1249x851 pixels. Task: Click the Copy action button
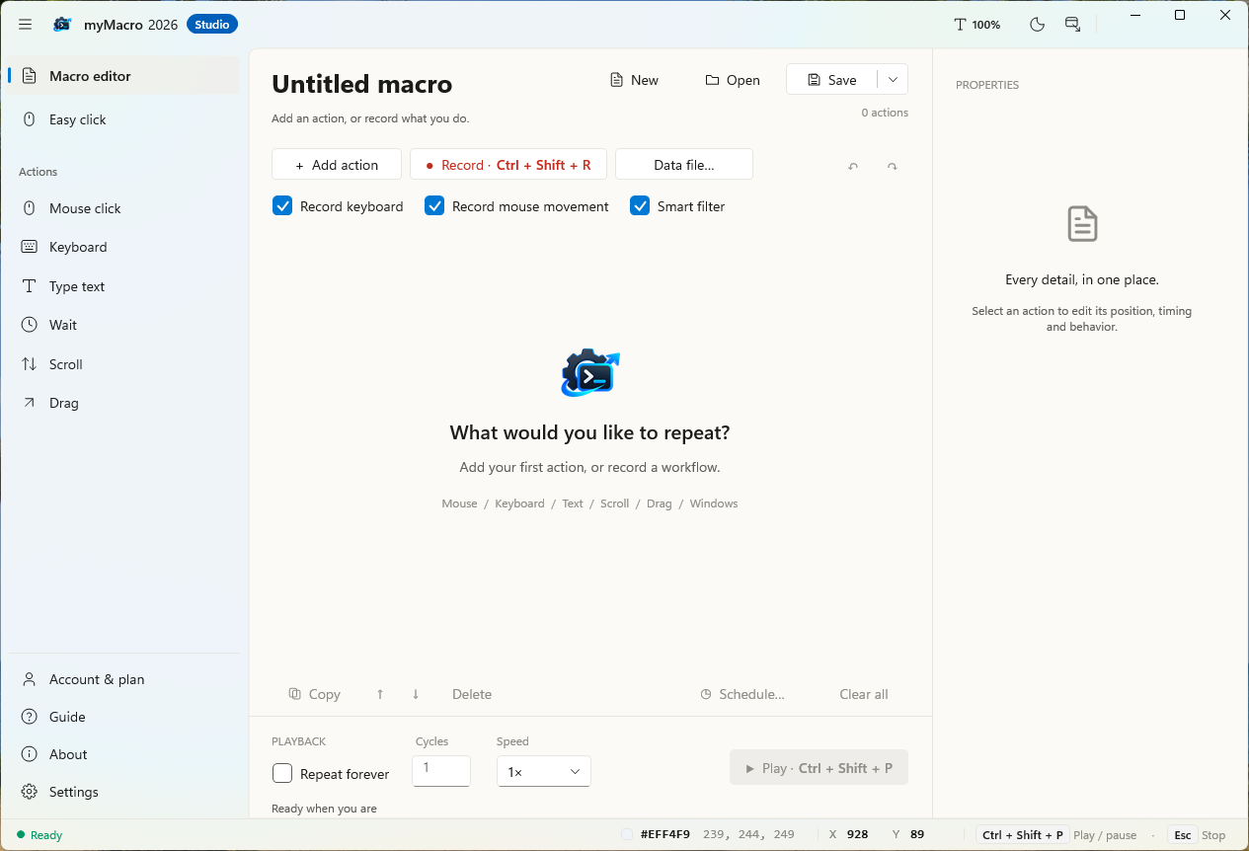tap(315, 694)
